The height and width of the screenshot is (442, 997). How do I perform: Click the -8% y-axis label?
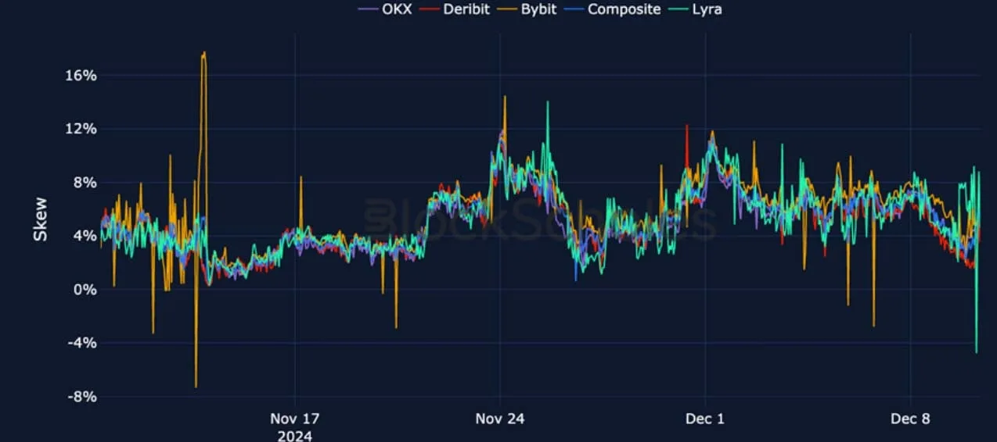pyautogui.click(x=82, y=396)
